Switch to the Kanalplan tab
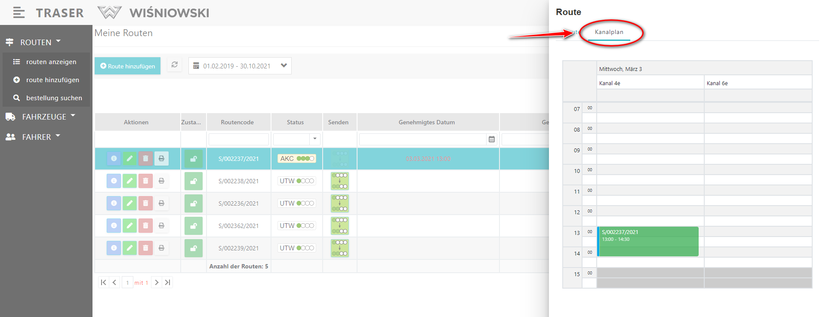The width and height of the screenshot is (826, 317). pyautogui.click(x=609, y=32)
